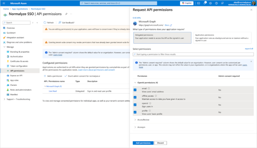Collapse the sidebar with double-chevron icon

click(x=37, y=22)
